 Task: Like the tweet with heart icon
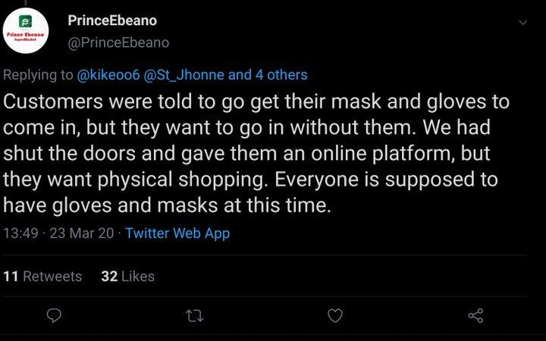coord(334,315)
